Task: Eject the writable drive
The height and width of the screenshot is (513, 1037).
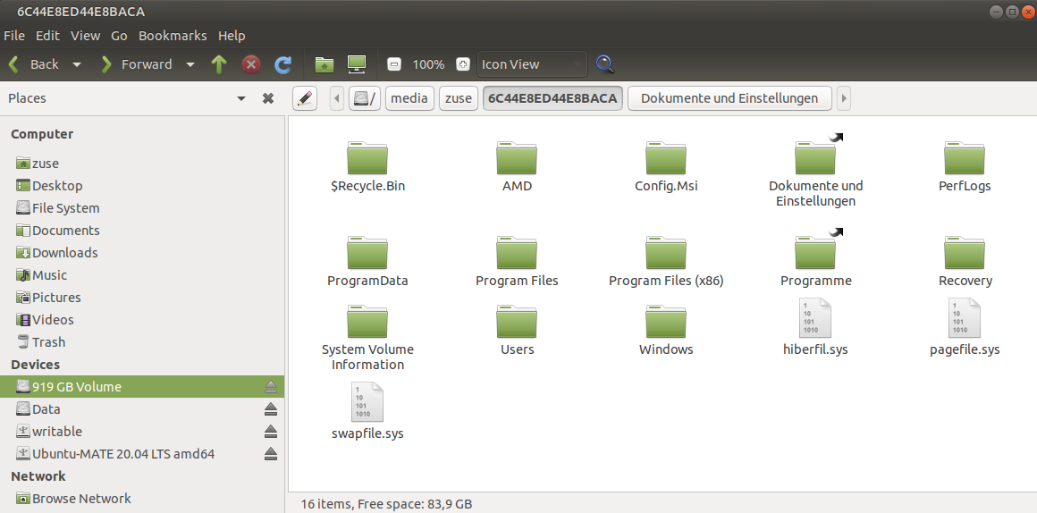Action: click(x=271, y=432)
